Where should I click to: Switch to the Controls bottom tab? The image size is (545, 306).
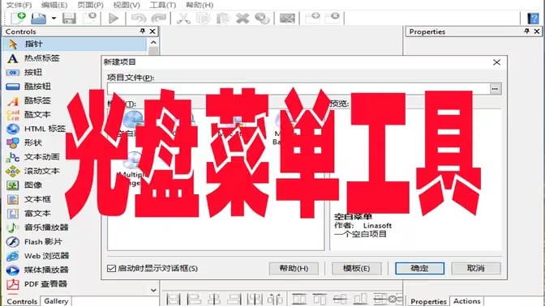pos(22,301)
